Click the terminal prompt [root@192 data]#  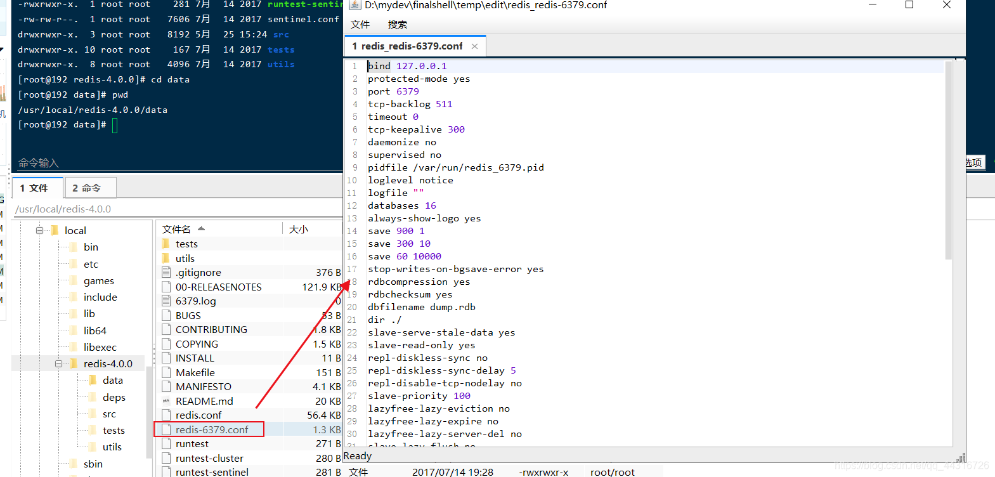click(x=62, y=125)
